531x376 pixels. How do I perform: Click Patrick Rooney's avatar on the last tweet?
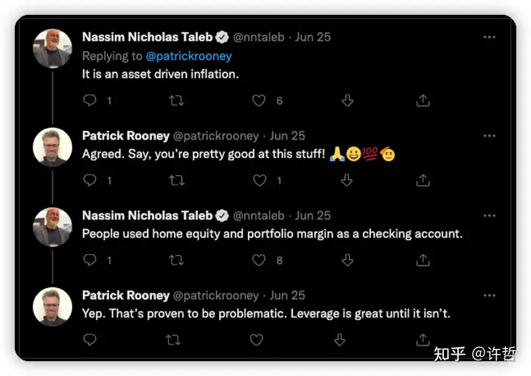tap(53, 307)
